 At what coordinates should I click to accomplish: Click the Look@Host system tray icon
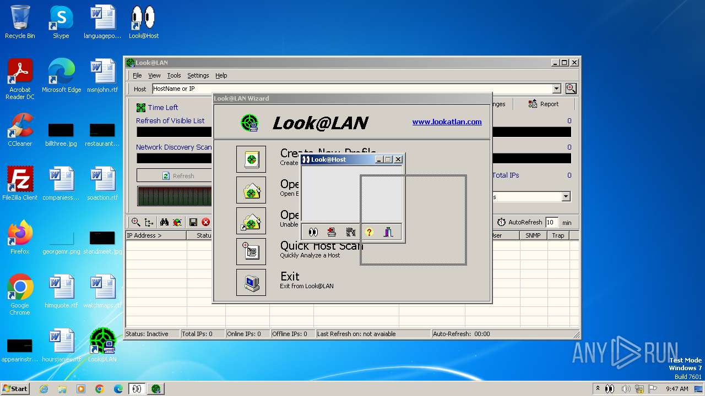[609, 389]
